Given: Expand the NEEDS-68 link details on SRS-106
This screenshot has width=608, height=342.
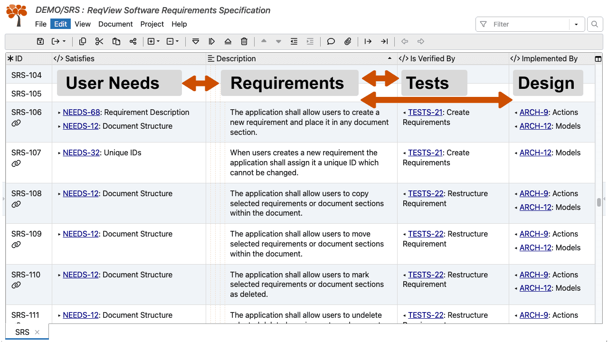Looking at the screenshot, I should (59, 112).
